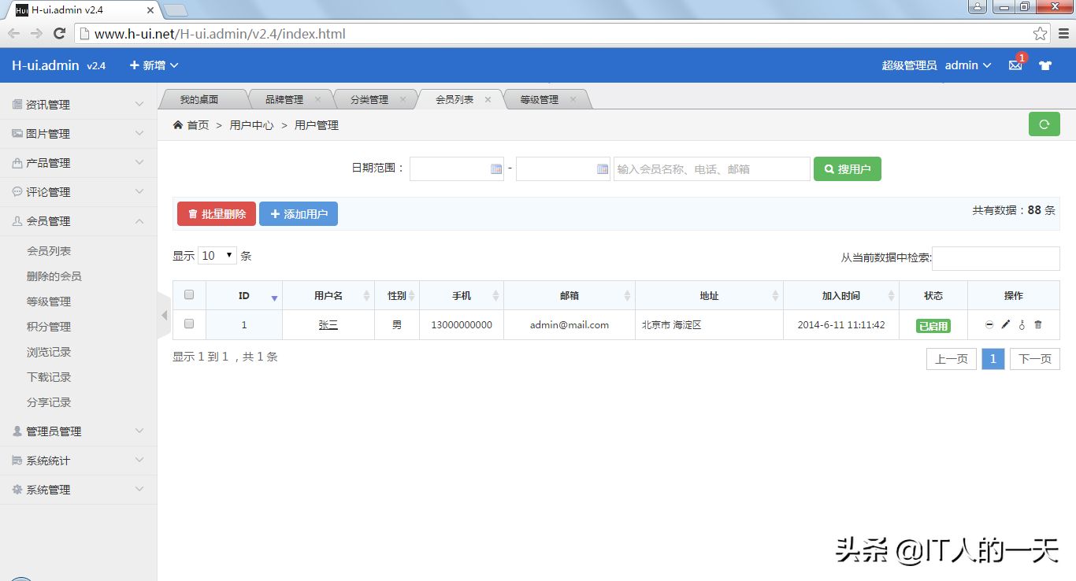
Task: Open 积分管理 in the sidebar
Action: pos(49,327)
